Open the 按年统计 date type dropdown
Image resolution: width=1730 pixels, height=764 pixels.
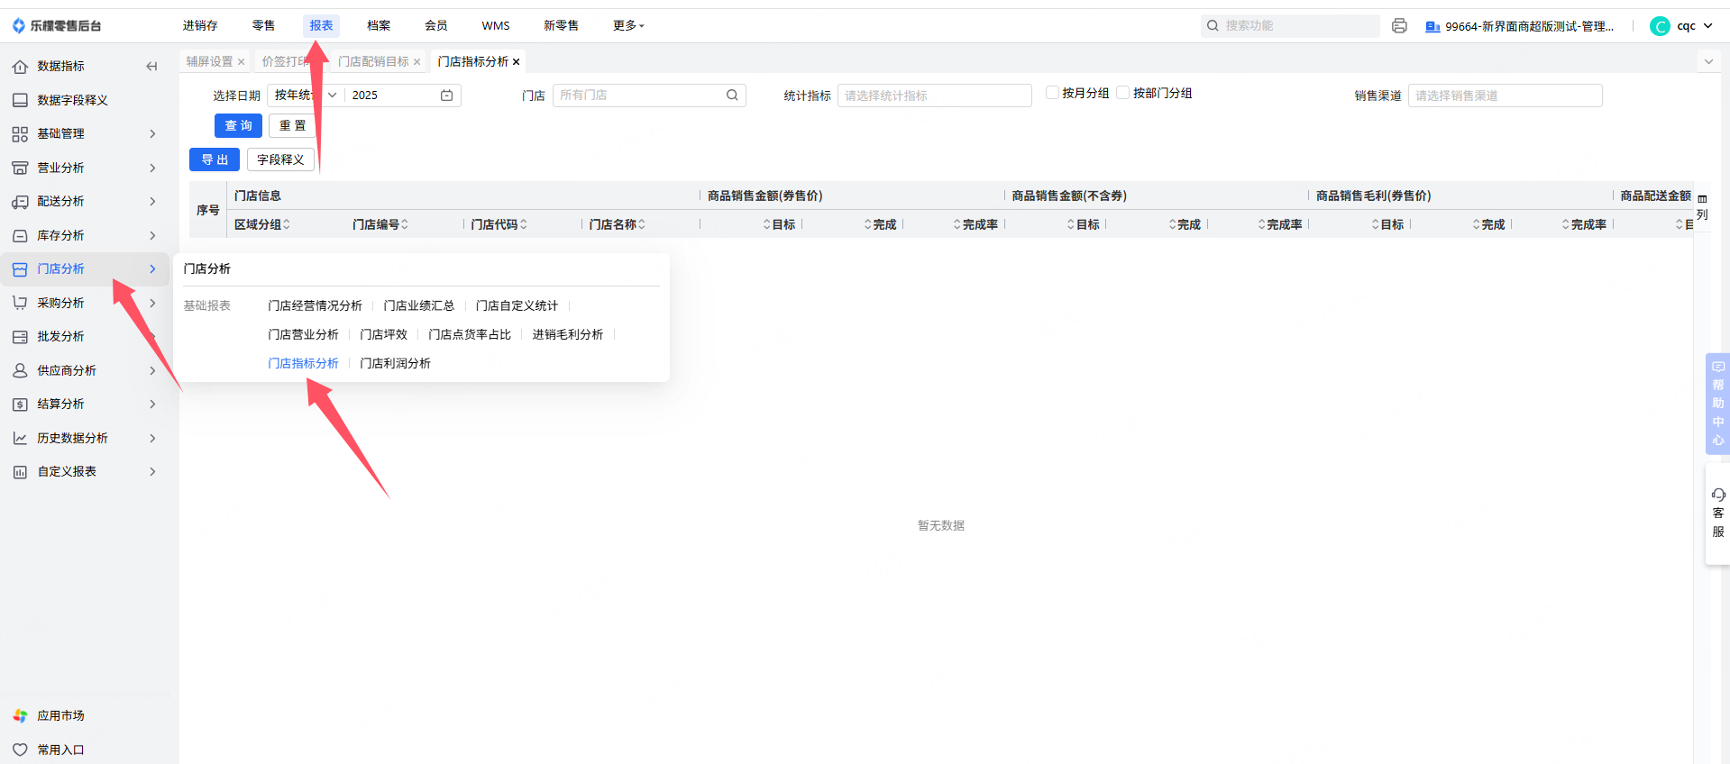(x=306, y=95)
